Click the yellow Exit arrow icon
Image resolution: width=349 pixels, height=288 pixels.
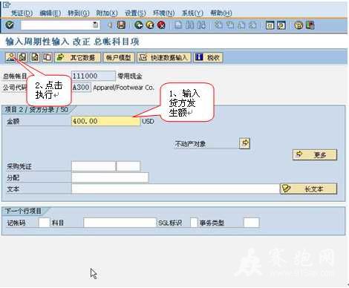(150, 25)
